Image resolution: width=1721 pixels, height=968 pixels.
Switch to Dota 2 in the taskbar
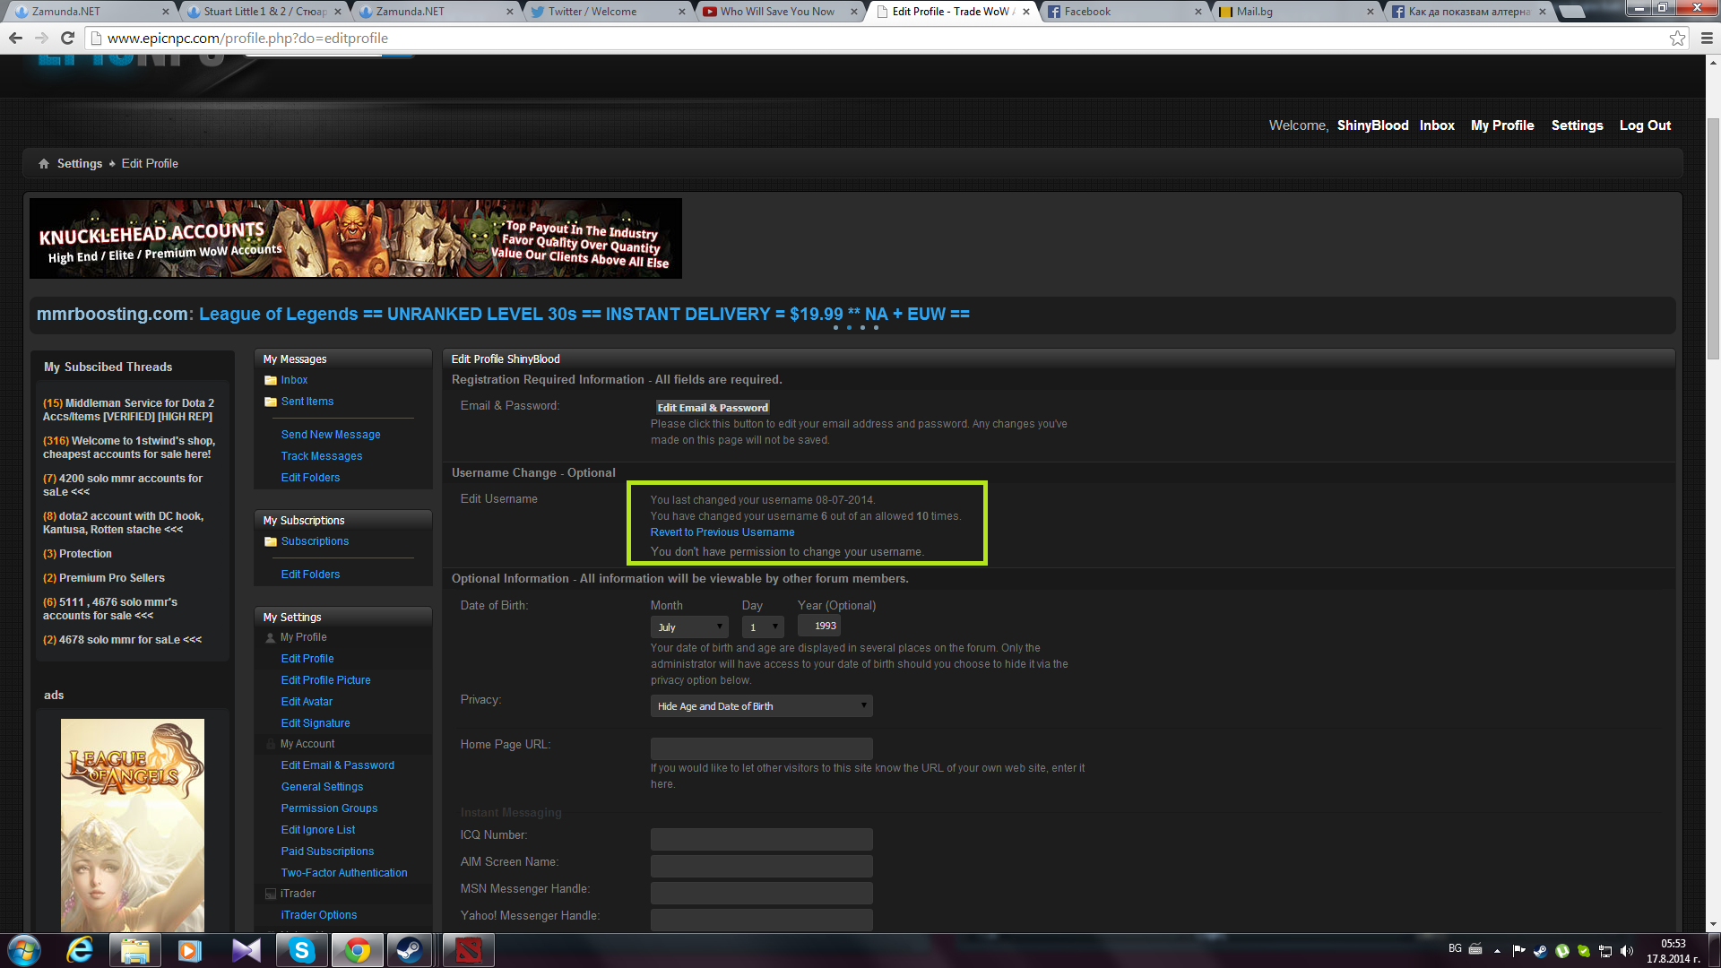468,950
